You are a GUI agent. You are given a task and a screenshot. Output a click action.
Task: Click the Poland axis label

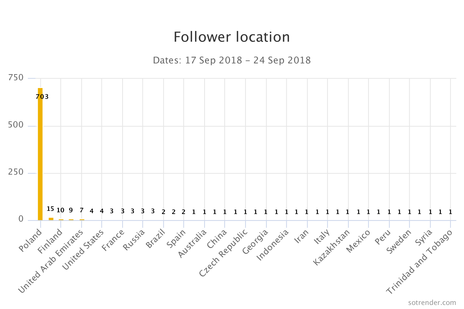[30, 240]
